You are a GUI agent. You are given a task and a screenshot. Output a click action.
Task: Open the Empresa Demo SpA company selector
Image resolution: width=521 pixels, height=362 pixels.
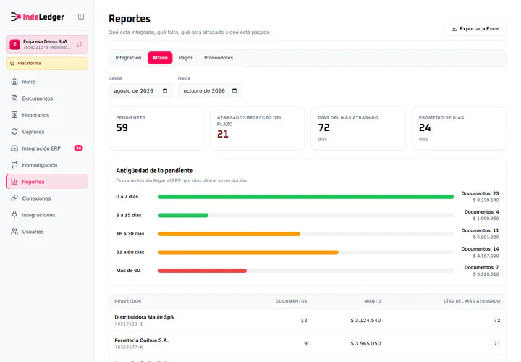pos(47,44)
